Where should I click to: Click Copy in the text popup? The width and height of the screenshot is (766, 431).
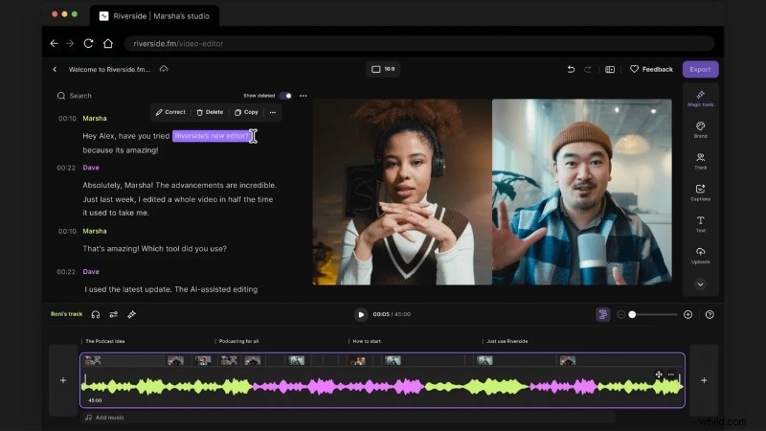click(246, 112)
